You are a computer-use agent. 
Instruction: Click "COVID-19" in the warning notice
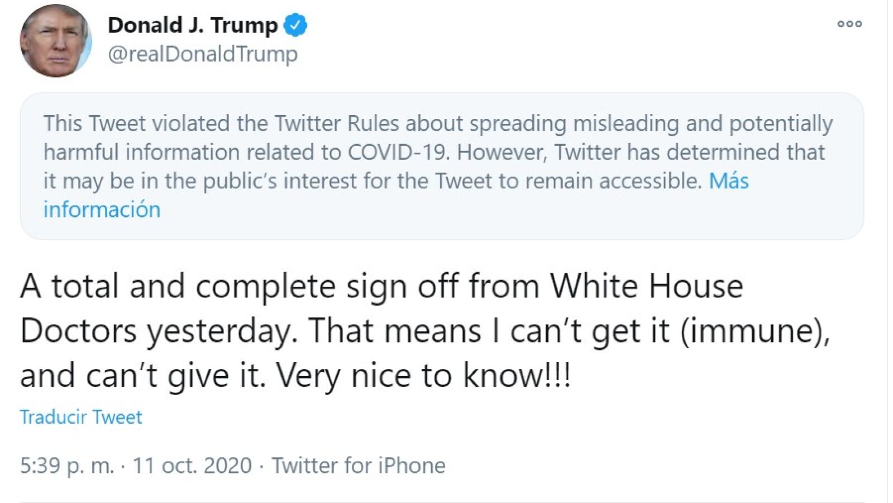399,152
